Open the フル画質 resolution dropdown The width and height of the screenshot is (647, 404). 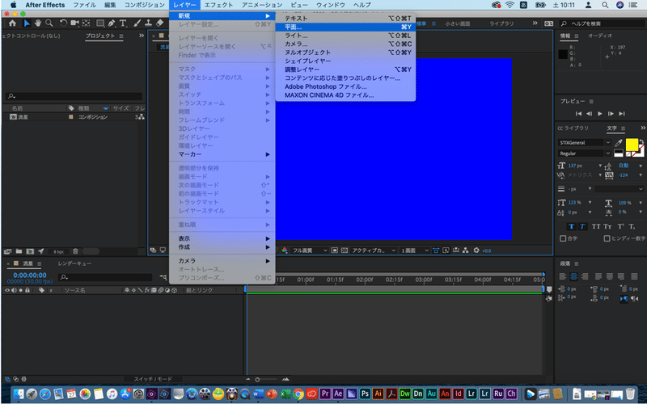[x=310, y=250]
